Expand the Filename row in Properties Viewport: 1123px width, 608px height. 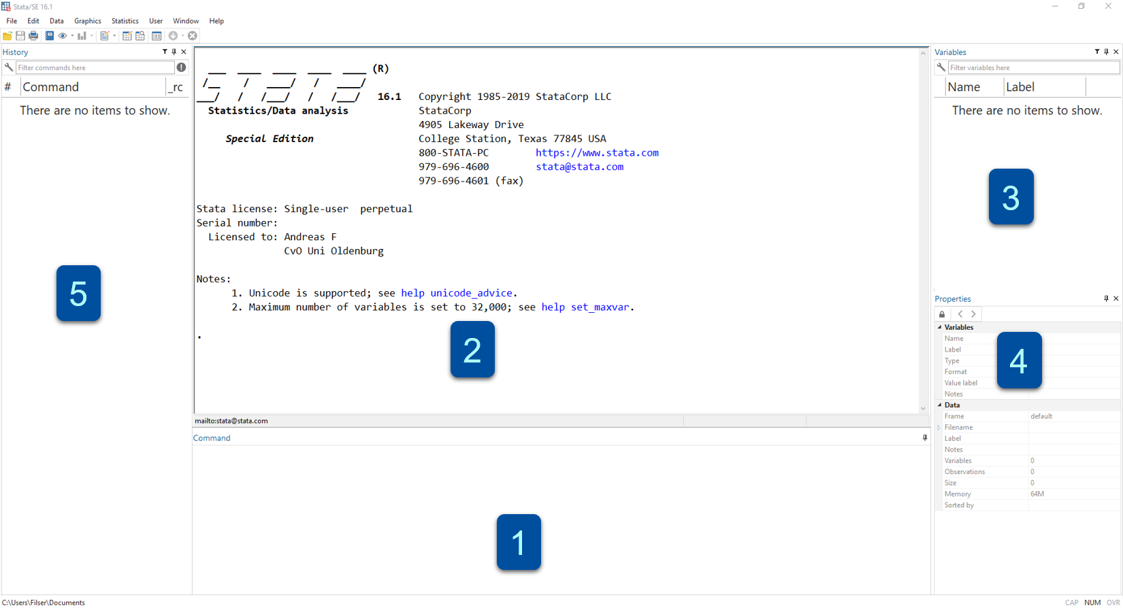click(939, 428)
